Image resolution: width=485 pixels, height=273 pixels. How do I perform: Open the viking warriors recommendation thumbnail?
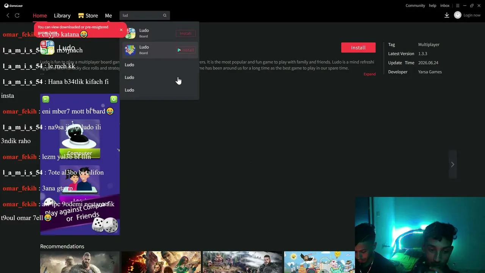pos(80,262)
